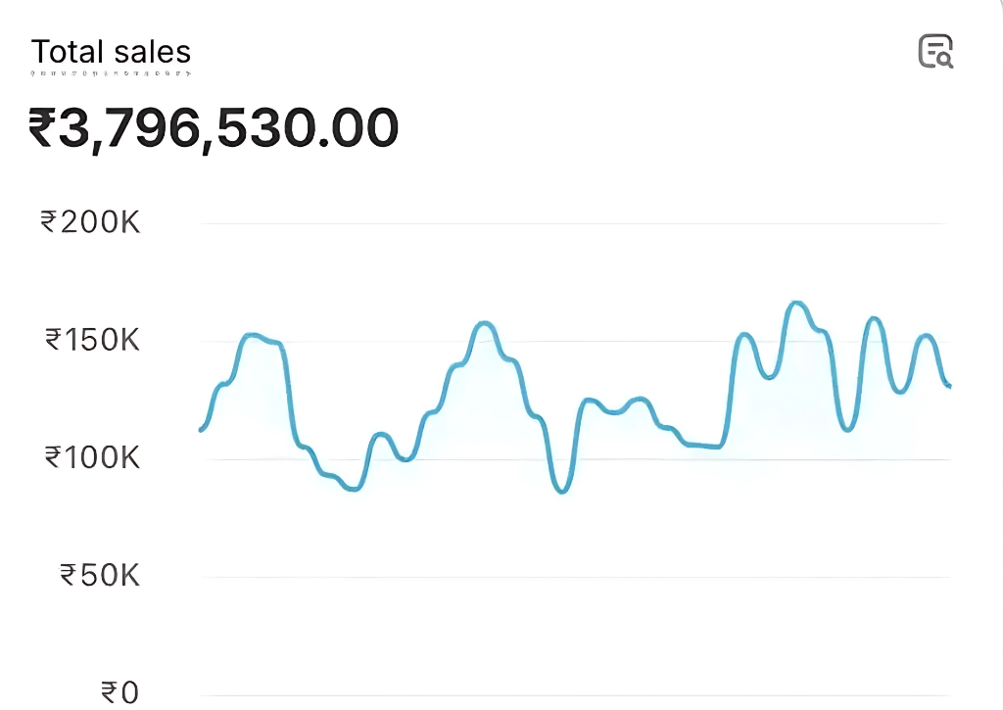The height and width of the screenshot is (710, 1003).
Task: Click the ₹150K axis label
Action: (x=93, y=341)
